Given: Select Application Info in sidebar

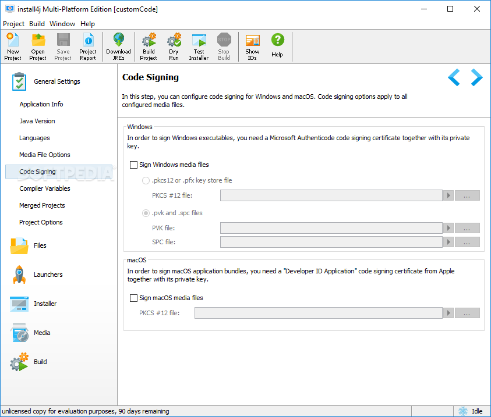Looking at the screenshot, I should coord(41,104).
